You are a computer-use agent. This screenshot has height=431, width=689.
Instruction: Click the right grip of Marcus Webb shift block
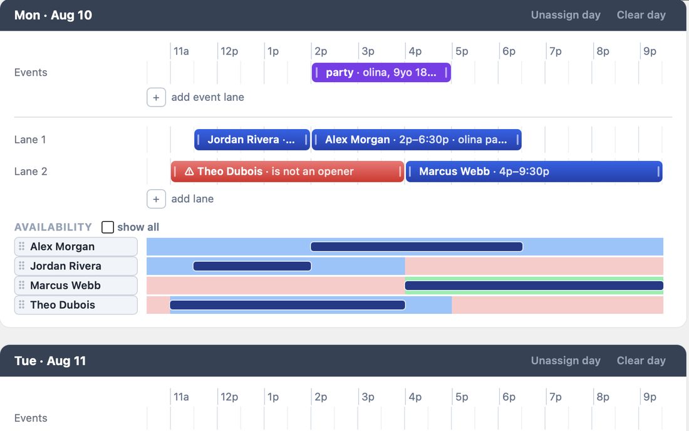658,172
